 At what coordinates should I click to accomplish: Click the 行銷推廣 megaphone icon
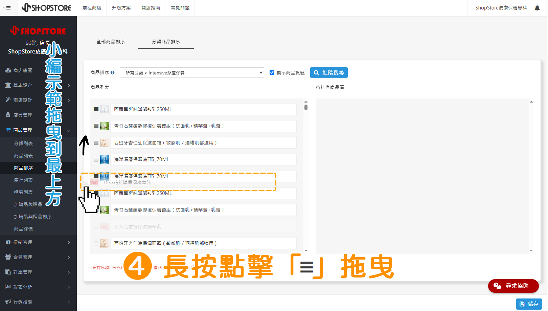point(8,302)
